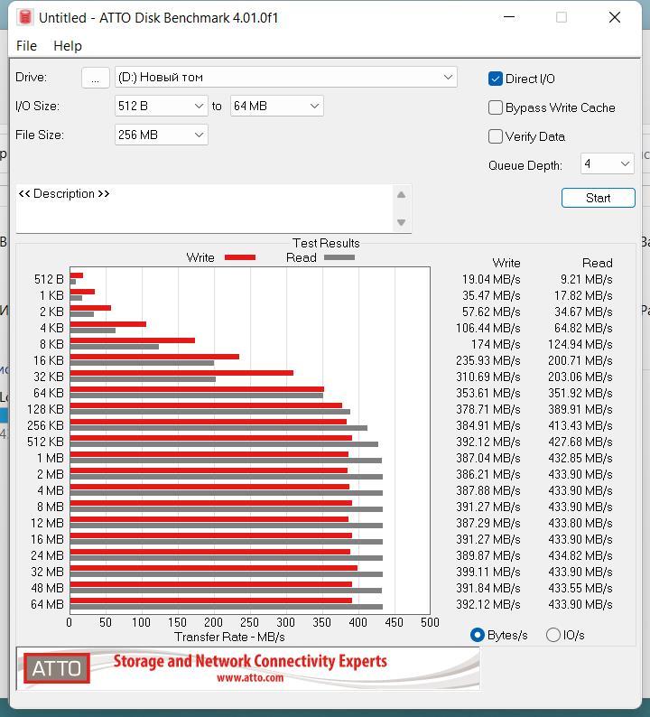
Task: Click the ATTO app icon in title bar
Action: (x=25, y=17)
